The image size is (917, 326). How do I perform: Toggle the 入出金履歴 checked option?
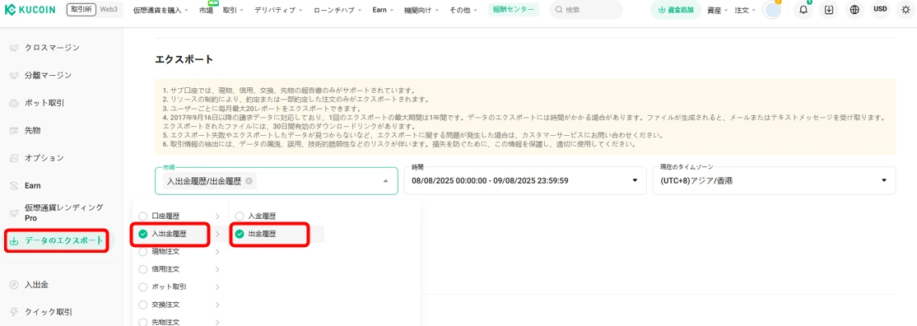point(142,234)
